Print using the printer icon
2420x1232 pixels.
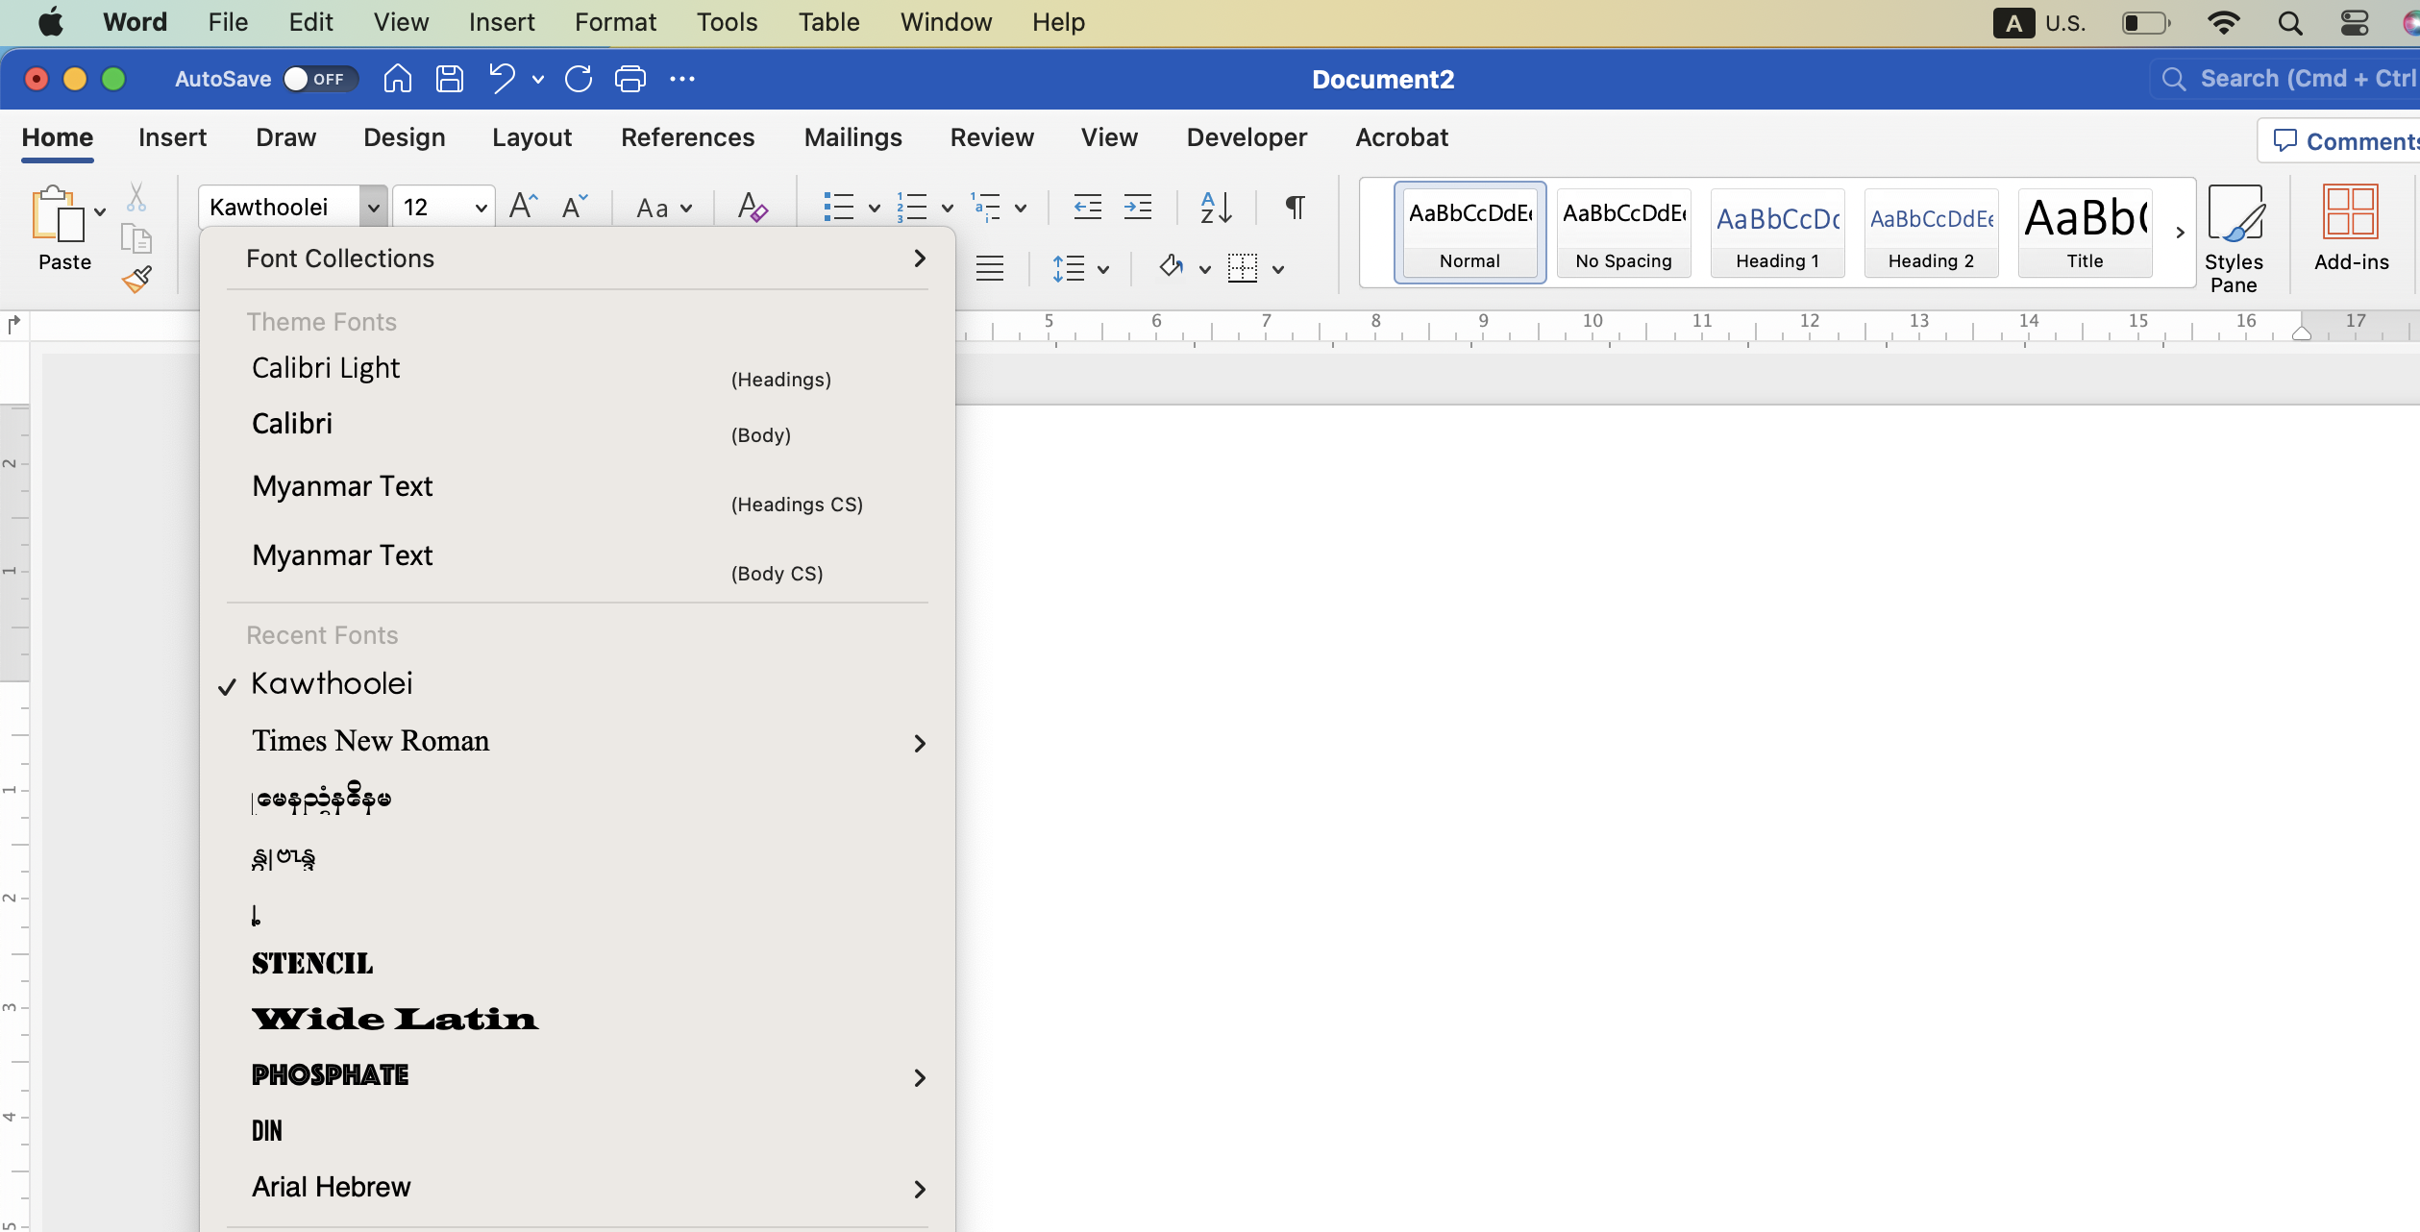click(x=630, y=79)
